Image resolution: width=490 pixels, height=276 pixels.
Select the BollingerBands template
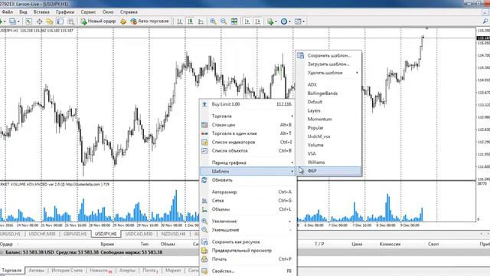[x=328, y=94]
